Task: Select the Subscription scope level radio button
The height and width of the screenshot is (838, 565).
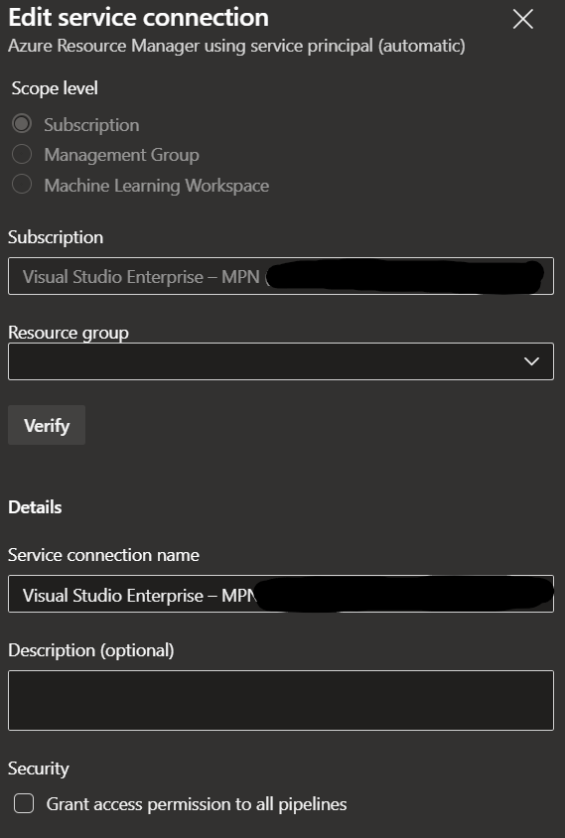Action: point(22,124)
